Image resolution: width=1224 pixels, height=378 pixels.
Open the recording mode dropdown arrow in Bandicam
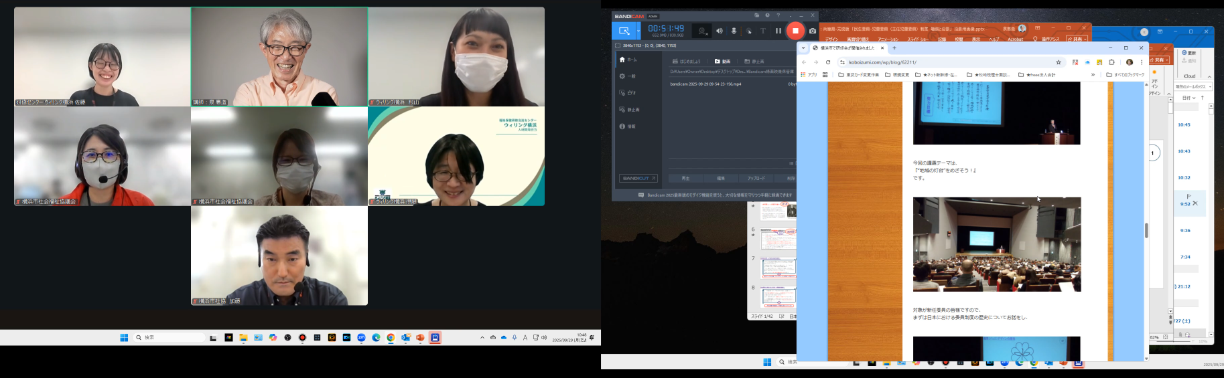coord(638,31)
